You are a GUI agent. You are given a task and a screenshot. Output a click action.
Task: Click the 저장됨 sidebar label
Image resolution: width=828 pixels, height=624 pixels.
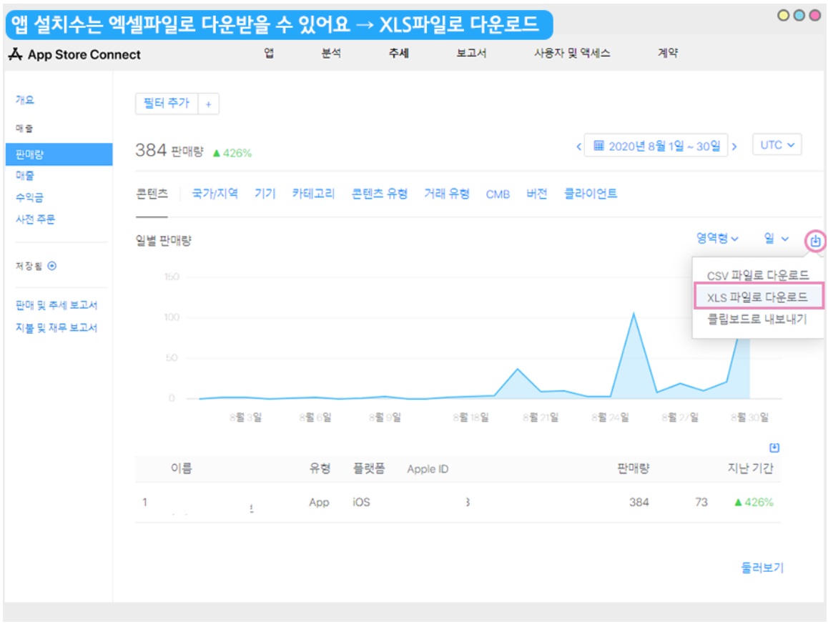click(29, 266)
